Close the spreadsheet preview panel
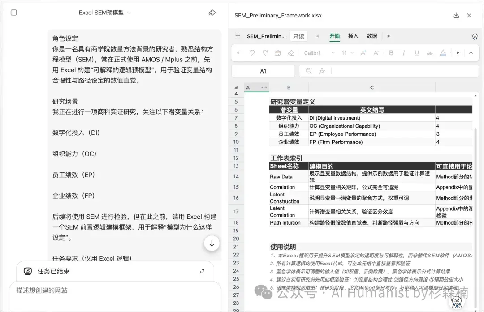 (469, 15)
